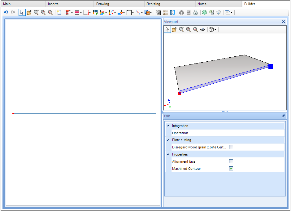Click the blue and orange paste panels icon
291x211 pixels.
(x=147, y=12)
